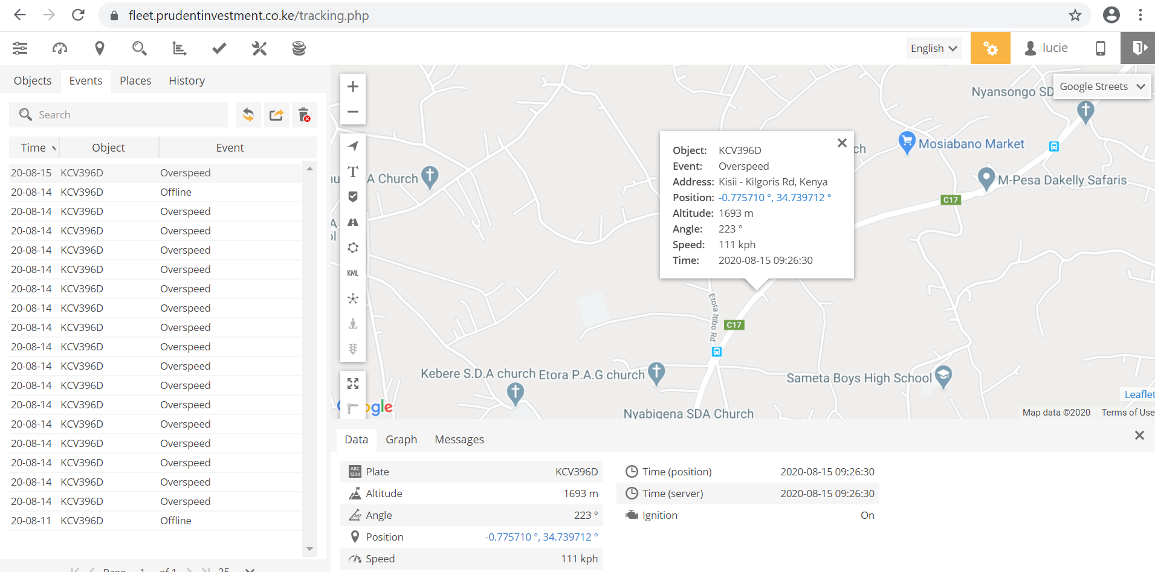Image resolution: width=1155 pixels, height=572 pixels.
Task: Select the 20-08-14 Offline event row
Action: coord(155,192)
